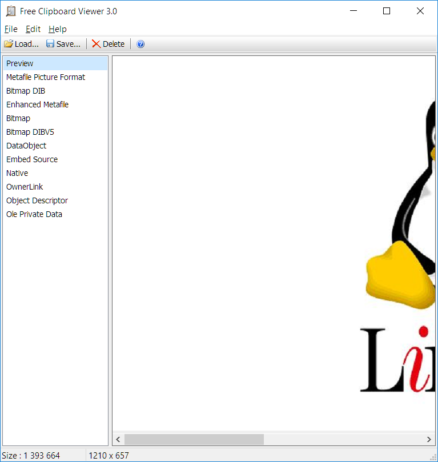
Task: Select the Preview format in list
Action: point(20,63)
